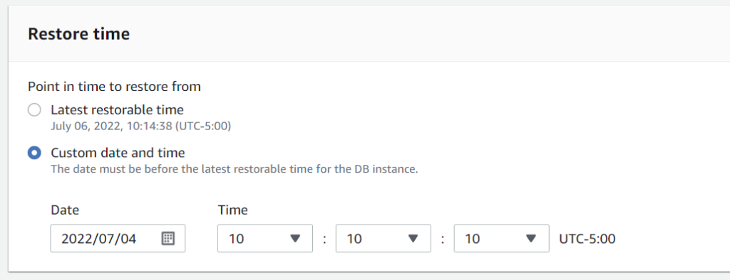Click the 'Latest restorable time' option label
The image size is (730, 280).
click(x=118, y=110)
